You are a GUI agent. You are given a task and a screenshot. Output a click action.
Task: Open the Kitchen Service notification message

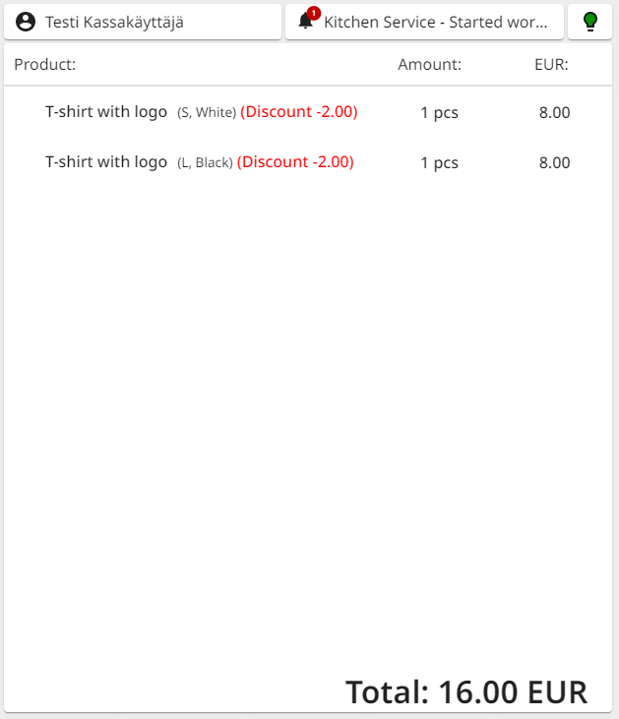436,22
